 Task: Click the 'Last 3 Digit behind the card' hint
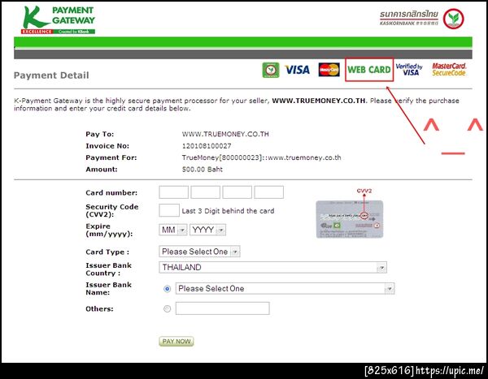(228, 211)
